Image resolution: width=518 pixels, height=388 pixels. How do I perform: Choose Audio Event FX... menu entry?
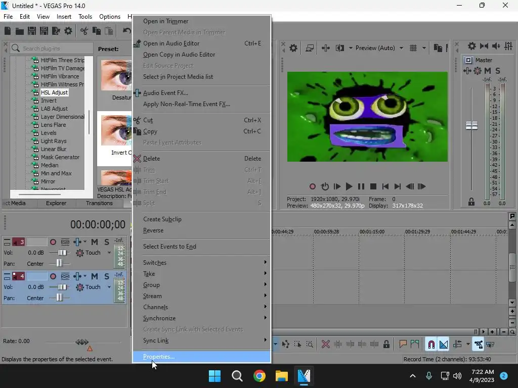pyautogui.click(x=201, y=93)
